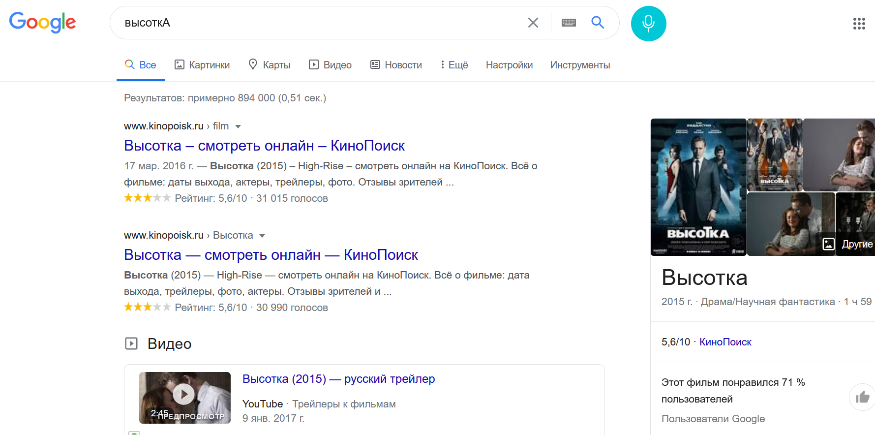
Task: Play the trailer video thumbnail
Action: pyautogui.click(x=185, y=398)
